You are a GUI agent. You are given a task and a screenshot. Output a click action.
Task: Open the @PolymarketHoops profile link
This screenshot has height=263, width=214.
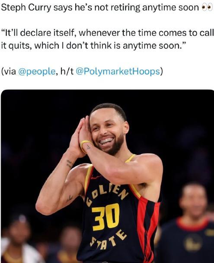pos(118,71)
